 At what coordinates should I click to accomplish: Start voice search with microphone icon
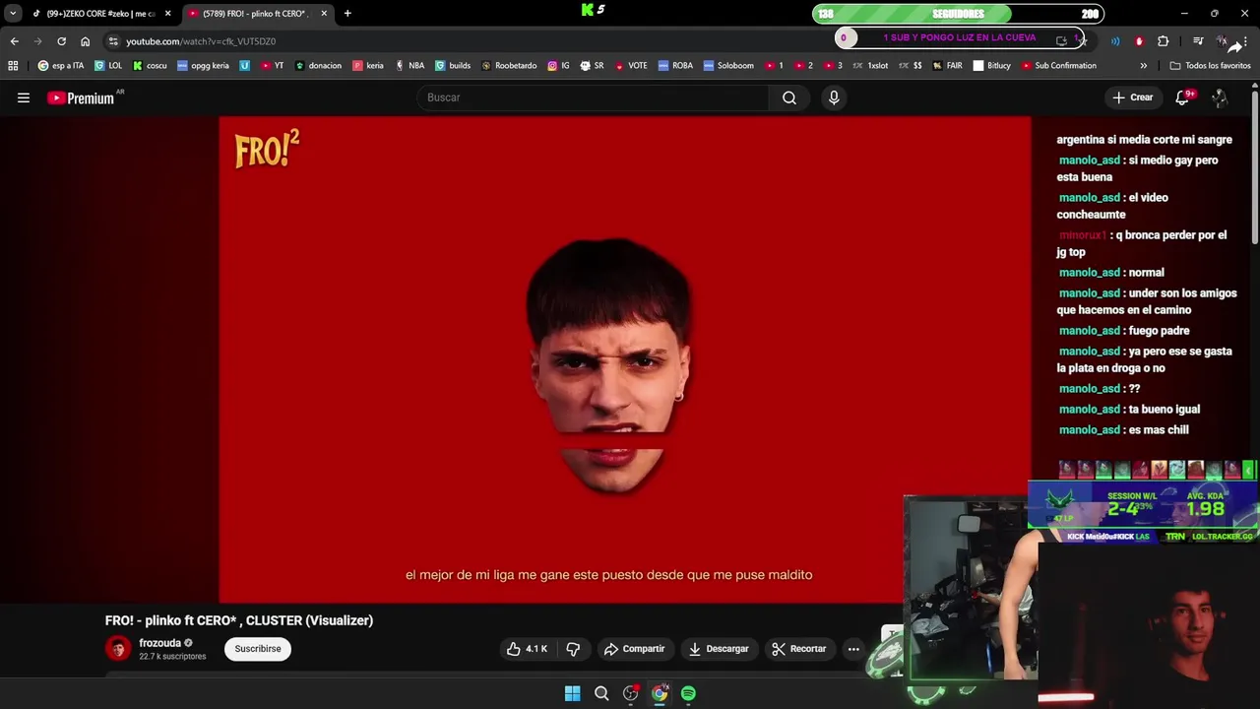point(834,97)
